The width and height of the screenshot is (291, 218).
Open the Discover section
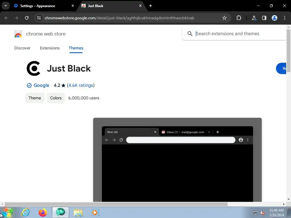tap(22, 48)
